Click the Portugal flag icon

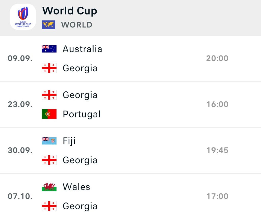[x=49, y=114]
